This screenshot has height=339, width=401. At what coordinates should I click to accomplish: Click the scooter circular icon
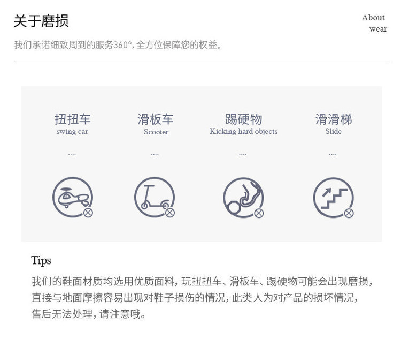[x=155, y=197]
